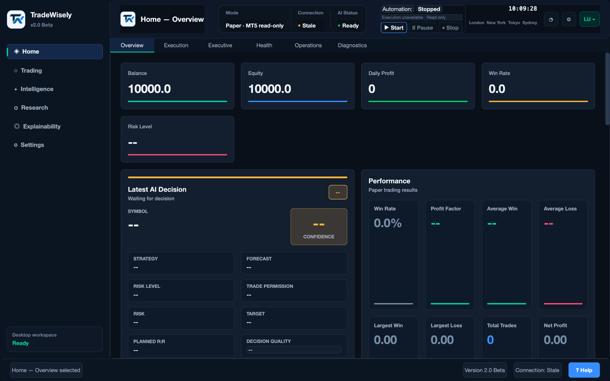Click the Decision Quality progress bar
610x381 pixels.
pos(294,350)
